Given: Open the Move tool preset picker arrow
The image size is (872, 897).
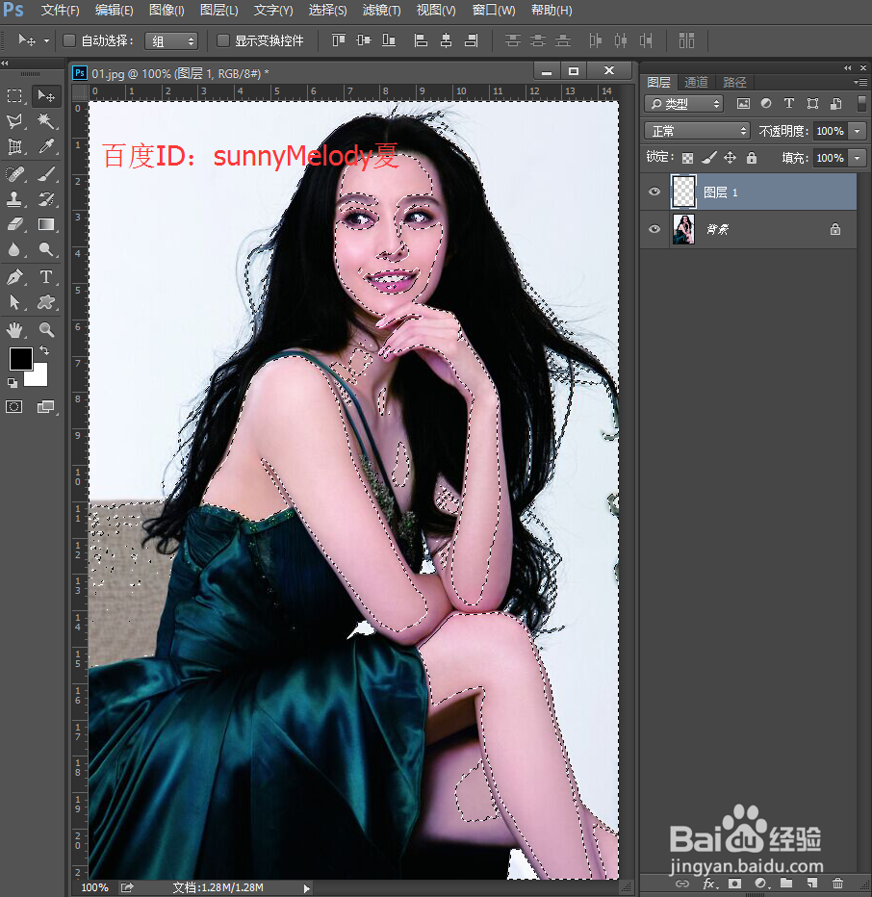Looking at the screenshot, I should tap(46, 40).
